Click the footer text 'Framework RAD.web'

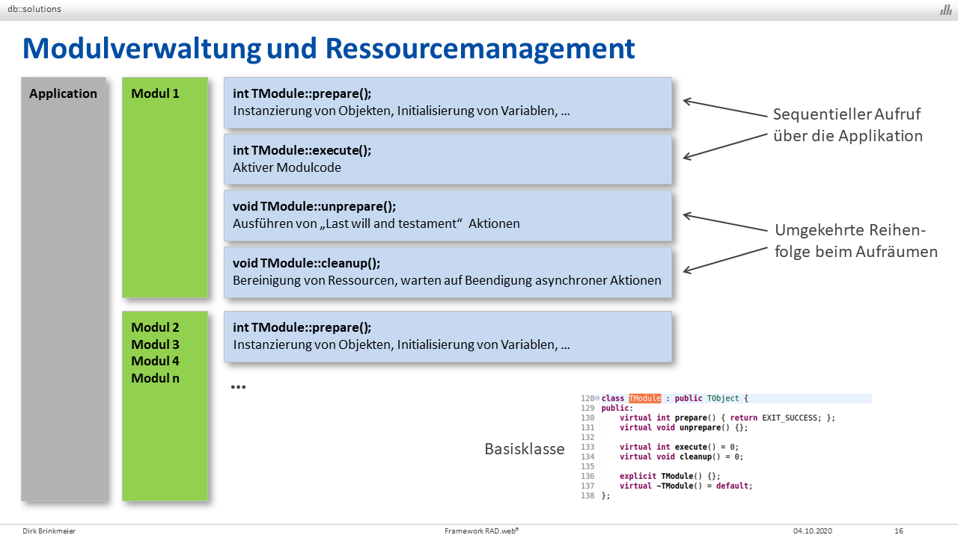[481, 531]
